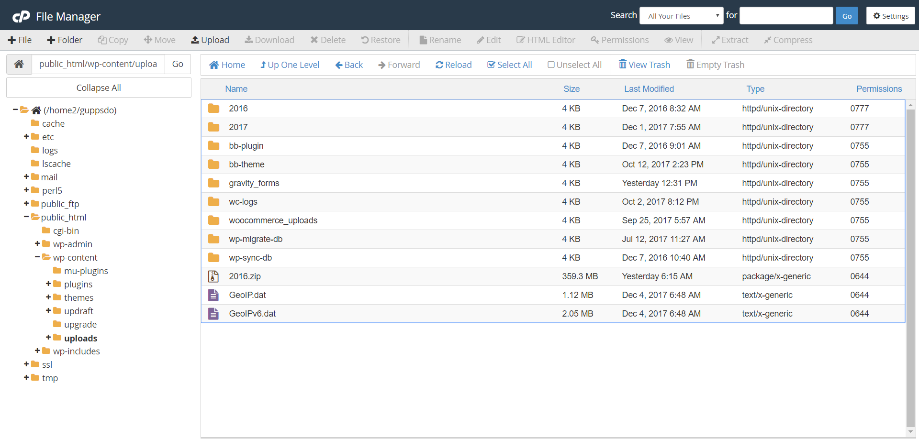Click the Collapse All button
Image resolution: width=919 pixels, height=439 pixels.
[x=99, y=88]
